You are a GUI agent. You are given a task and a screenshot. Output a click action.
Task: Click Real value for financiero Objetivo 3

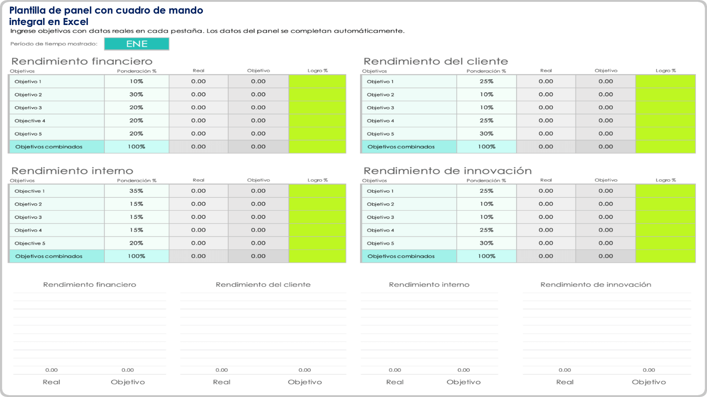198,107
